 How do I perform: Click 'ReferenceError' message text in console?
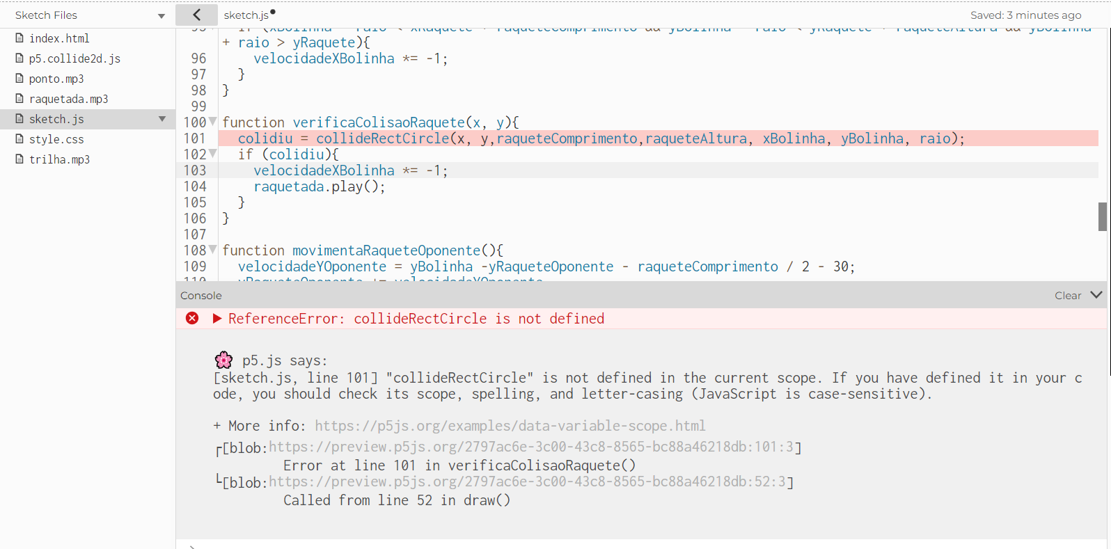(x=416, y=319)
